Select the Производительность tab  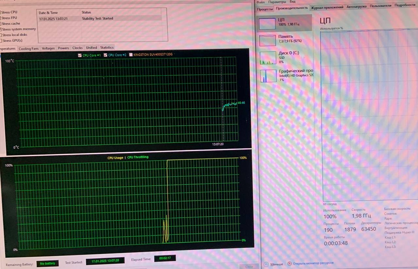[292, 8]
